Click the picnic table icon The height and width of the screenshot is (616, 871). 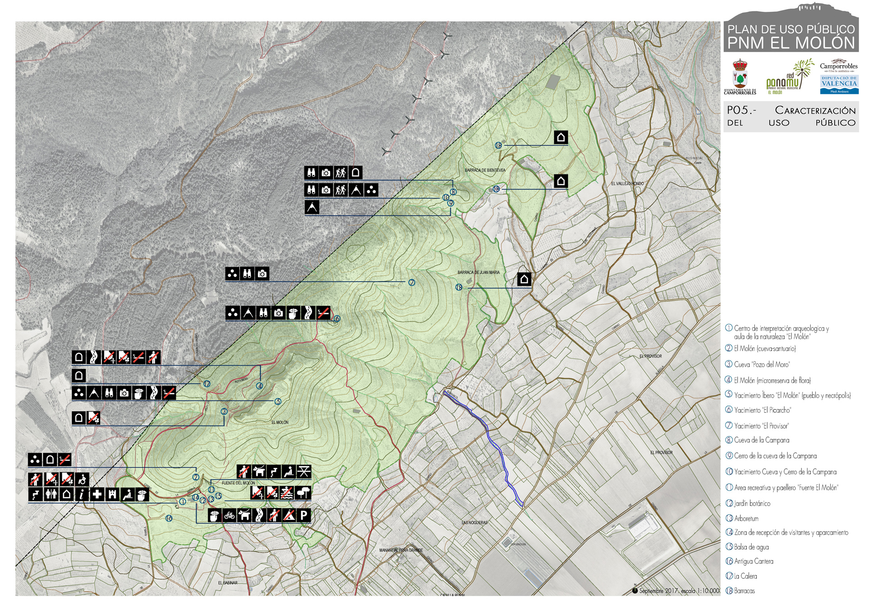[304, 472]
